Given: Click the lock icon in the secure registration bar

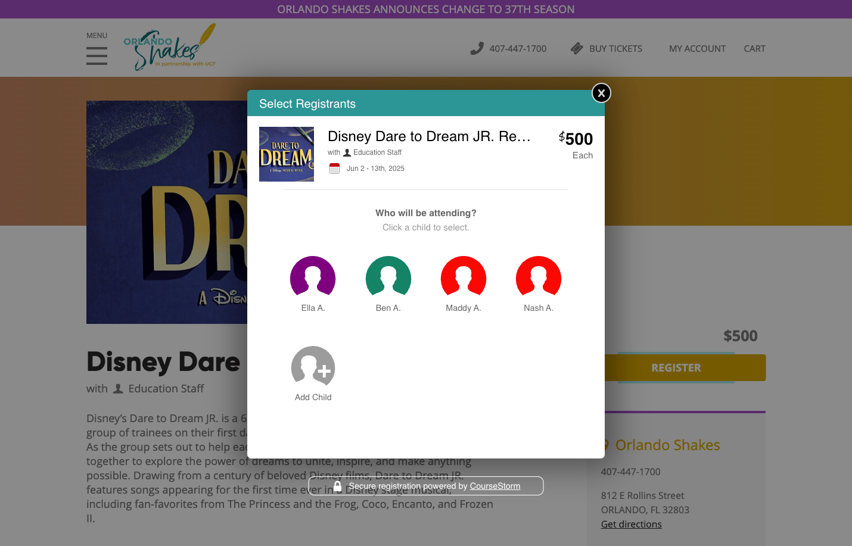Looking at the screenshot, I should (337, 486).
